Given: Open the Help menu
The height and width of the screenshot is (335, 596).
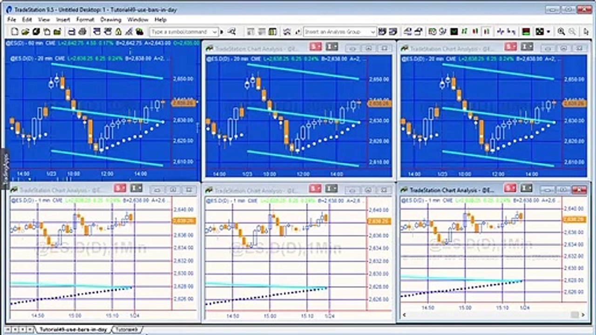Looking at the screenshot, I should coord(160,20).
